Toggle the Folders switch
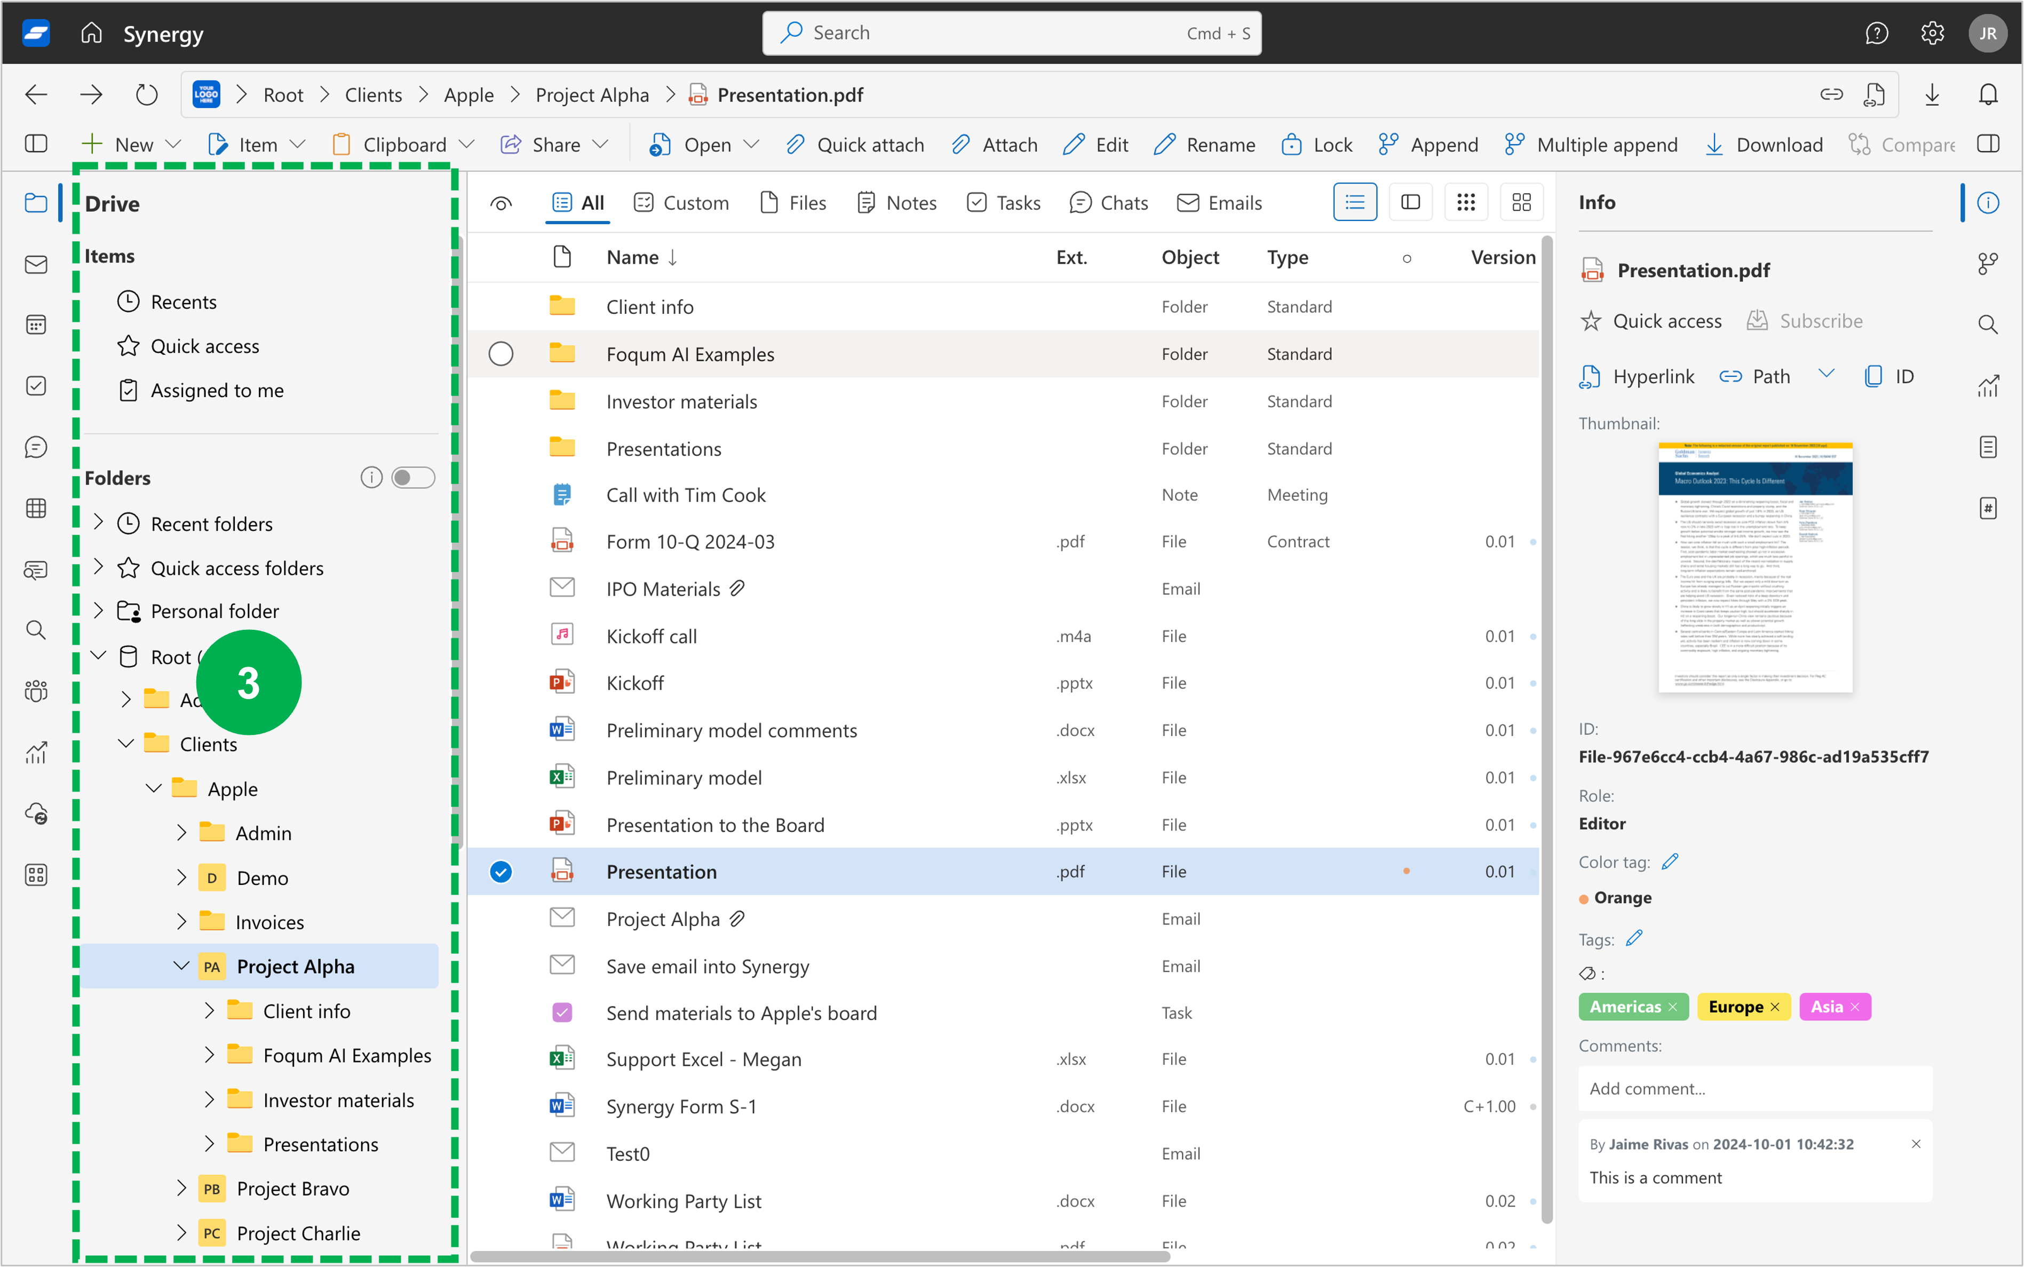Viewport: 2025px width, 1267px height. (413, 478)
